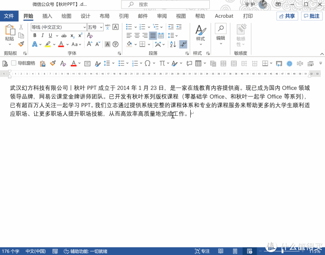Select the Format Painter brush in clipboard group

tap(21, 44)
